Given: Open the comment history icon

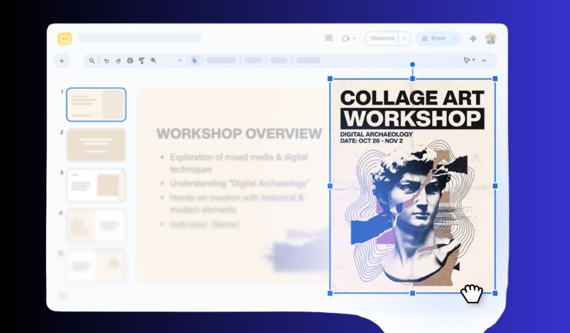Looking at the screenshot, I should (x=329, y=38).
